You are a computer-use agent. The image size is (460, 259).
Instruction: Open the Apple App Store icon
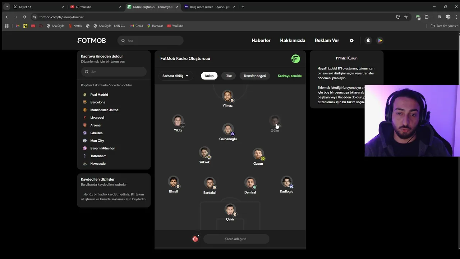click(x=368, y=41)
